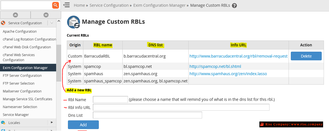Focus the Rbl Info URL field
Viewport: 329px width, 131px height.
[181, 107]
